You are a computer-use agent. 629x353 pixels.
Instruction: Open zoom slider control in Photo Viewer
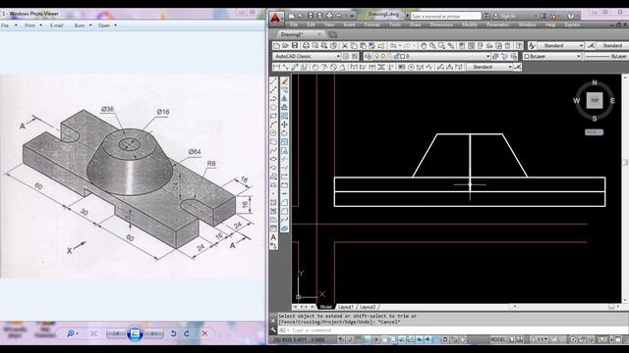tap(72, 333)
